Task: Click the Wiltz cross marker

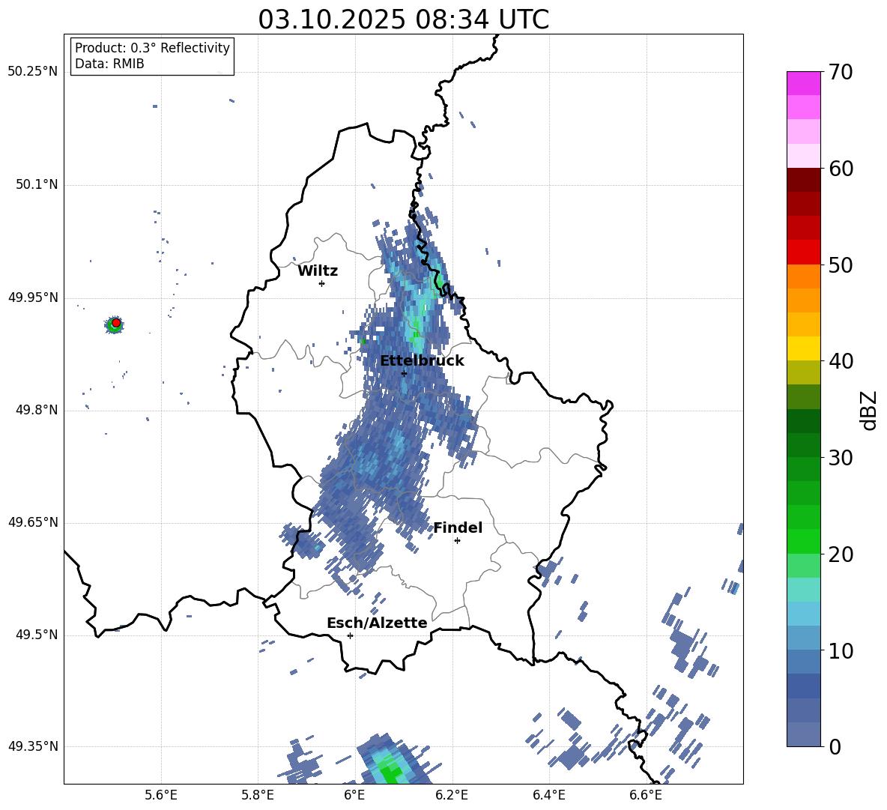Action: [321, 283]
